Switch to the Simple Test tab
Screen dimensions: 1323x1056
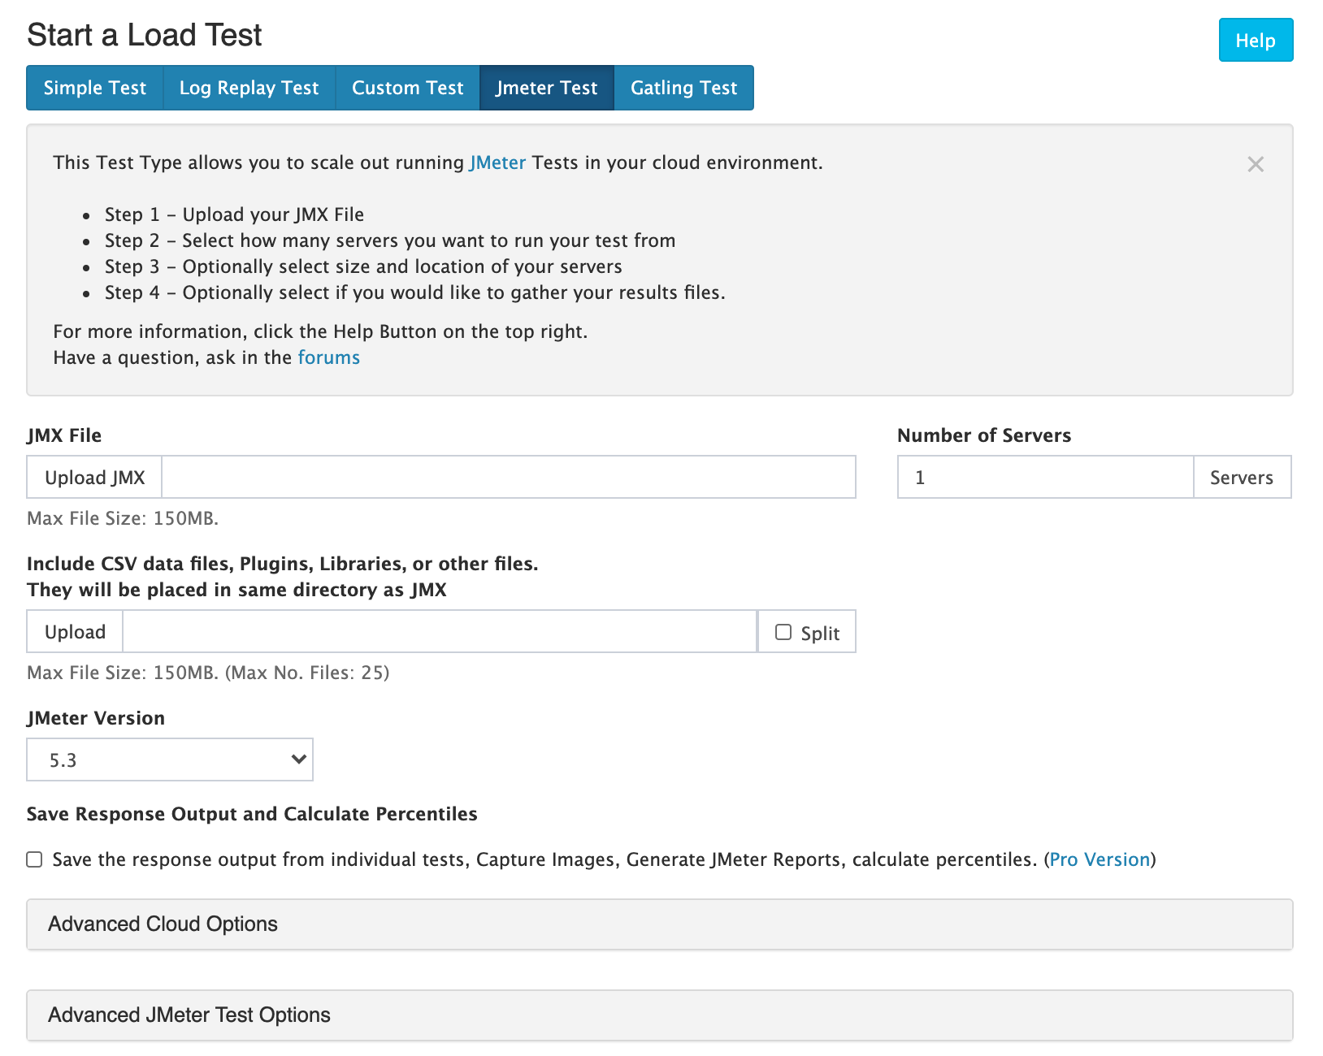(x=95, y=88)
